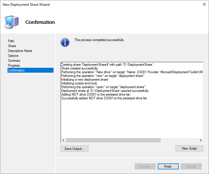Click the horizontal scrollbar left arrow
This screenshot has width=209, height=174.
pyautogui.click(x=63, y=140)
